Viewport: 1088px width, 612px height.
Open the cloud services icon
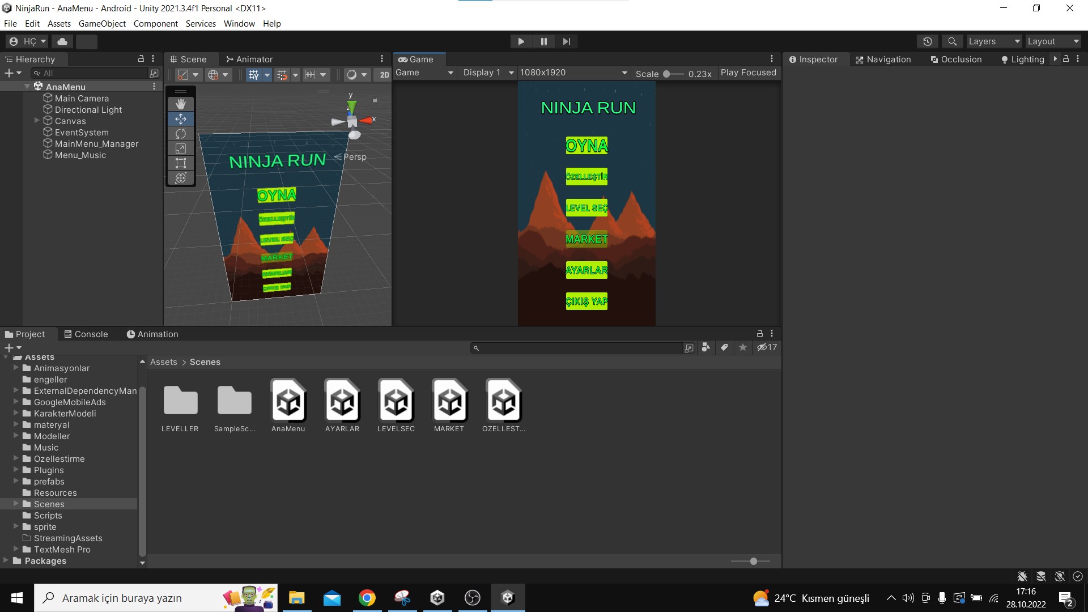[62, 41]
